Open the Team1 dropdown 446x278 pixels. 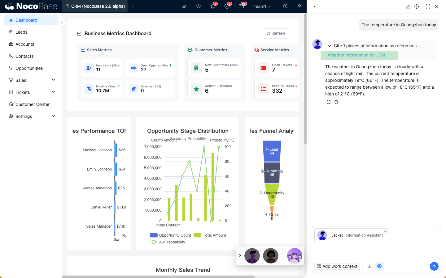point(262,6)
